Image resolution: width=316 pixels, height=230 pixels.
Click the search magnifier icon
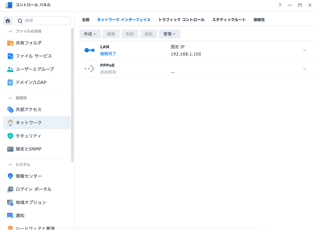20,21
